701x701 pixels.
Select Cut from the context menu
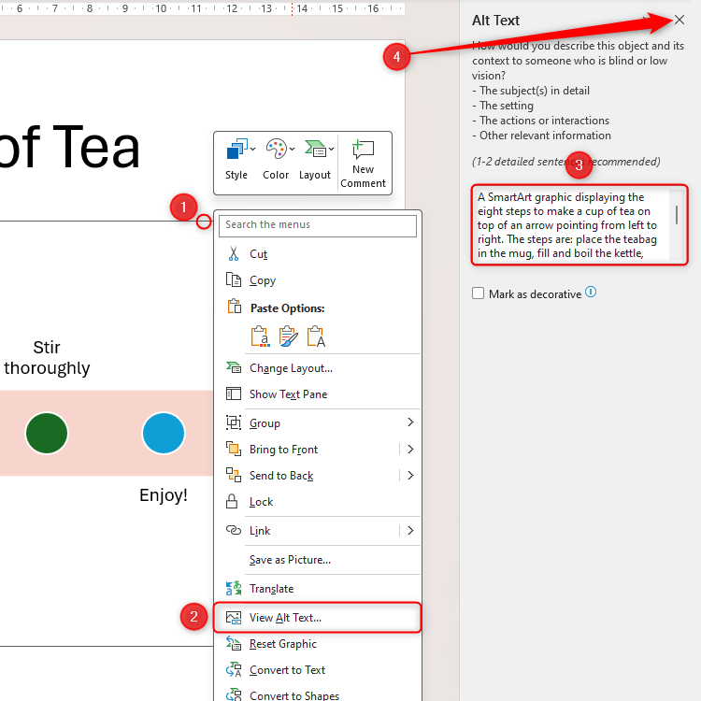coord(318,254)
